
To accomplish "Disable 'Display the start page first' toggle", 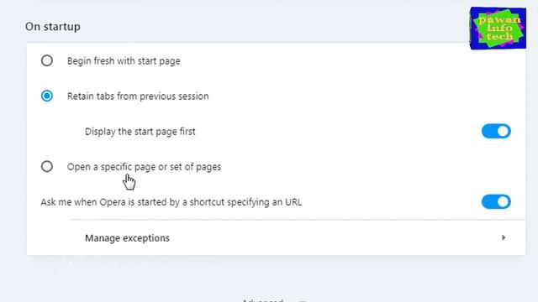I will (x=496, y=131).
